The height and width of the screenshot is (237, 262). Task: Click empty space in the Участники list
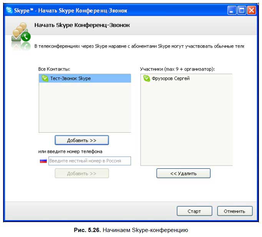pyautogui.click(x=186, y=123)
